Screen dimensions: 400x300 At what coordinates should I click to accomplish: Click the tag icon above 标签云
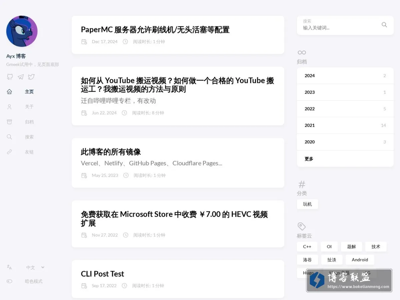pyautogui.click(x=302, y=226)
